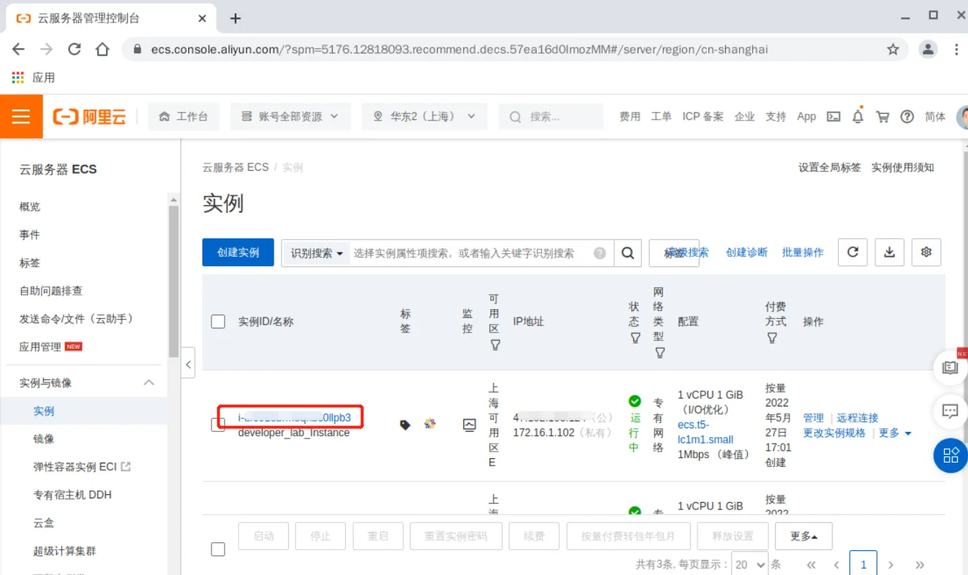The image size is (968, 575).
Task: Go to page 1 in the pagination
Action: (864, 564)
